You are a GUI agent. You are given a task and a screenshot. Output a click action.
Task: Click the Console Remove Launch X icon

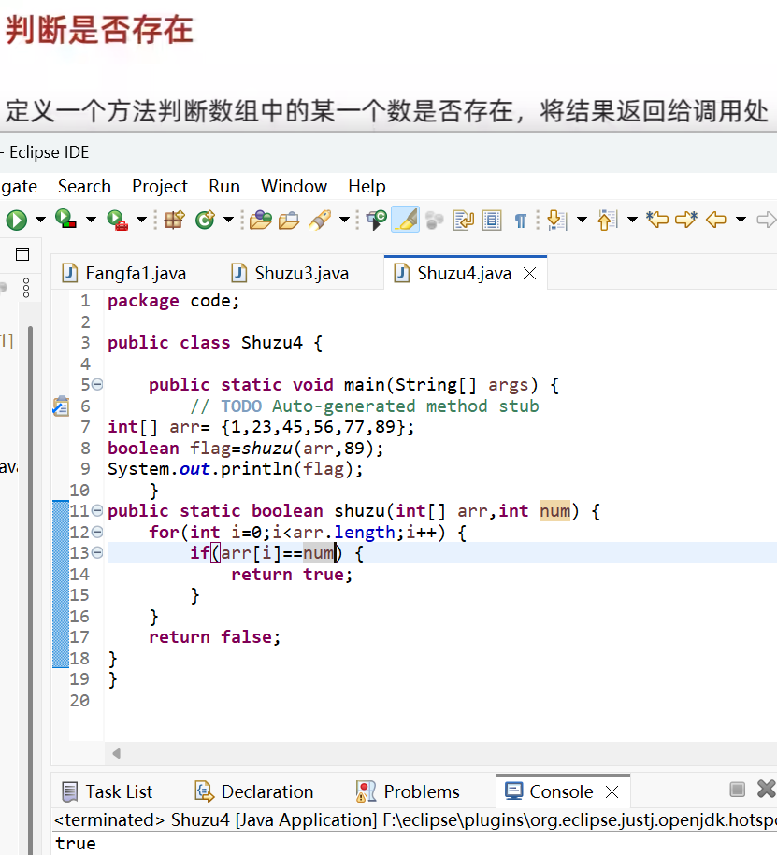tap(767, 789)
